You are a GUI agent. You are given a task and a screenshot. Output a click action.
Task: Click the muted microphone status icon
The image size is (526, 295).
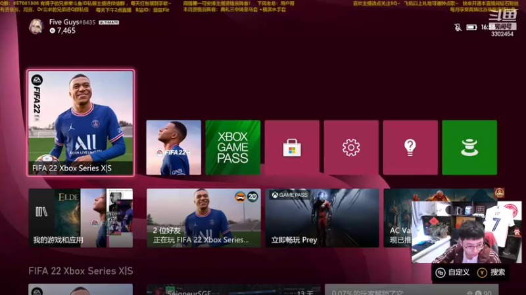(458, 27)
